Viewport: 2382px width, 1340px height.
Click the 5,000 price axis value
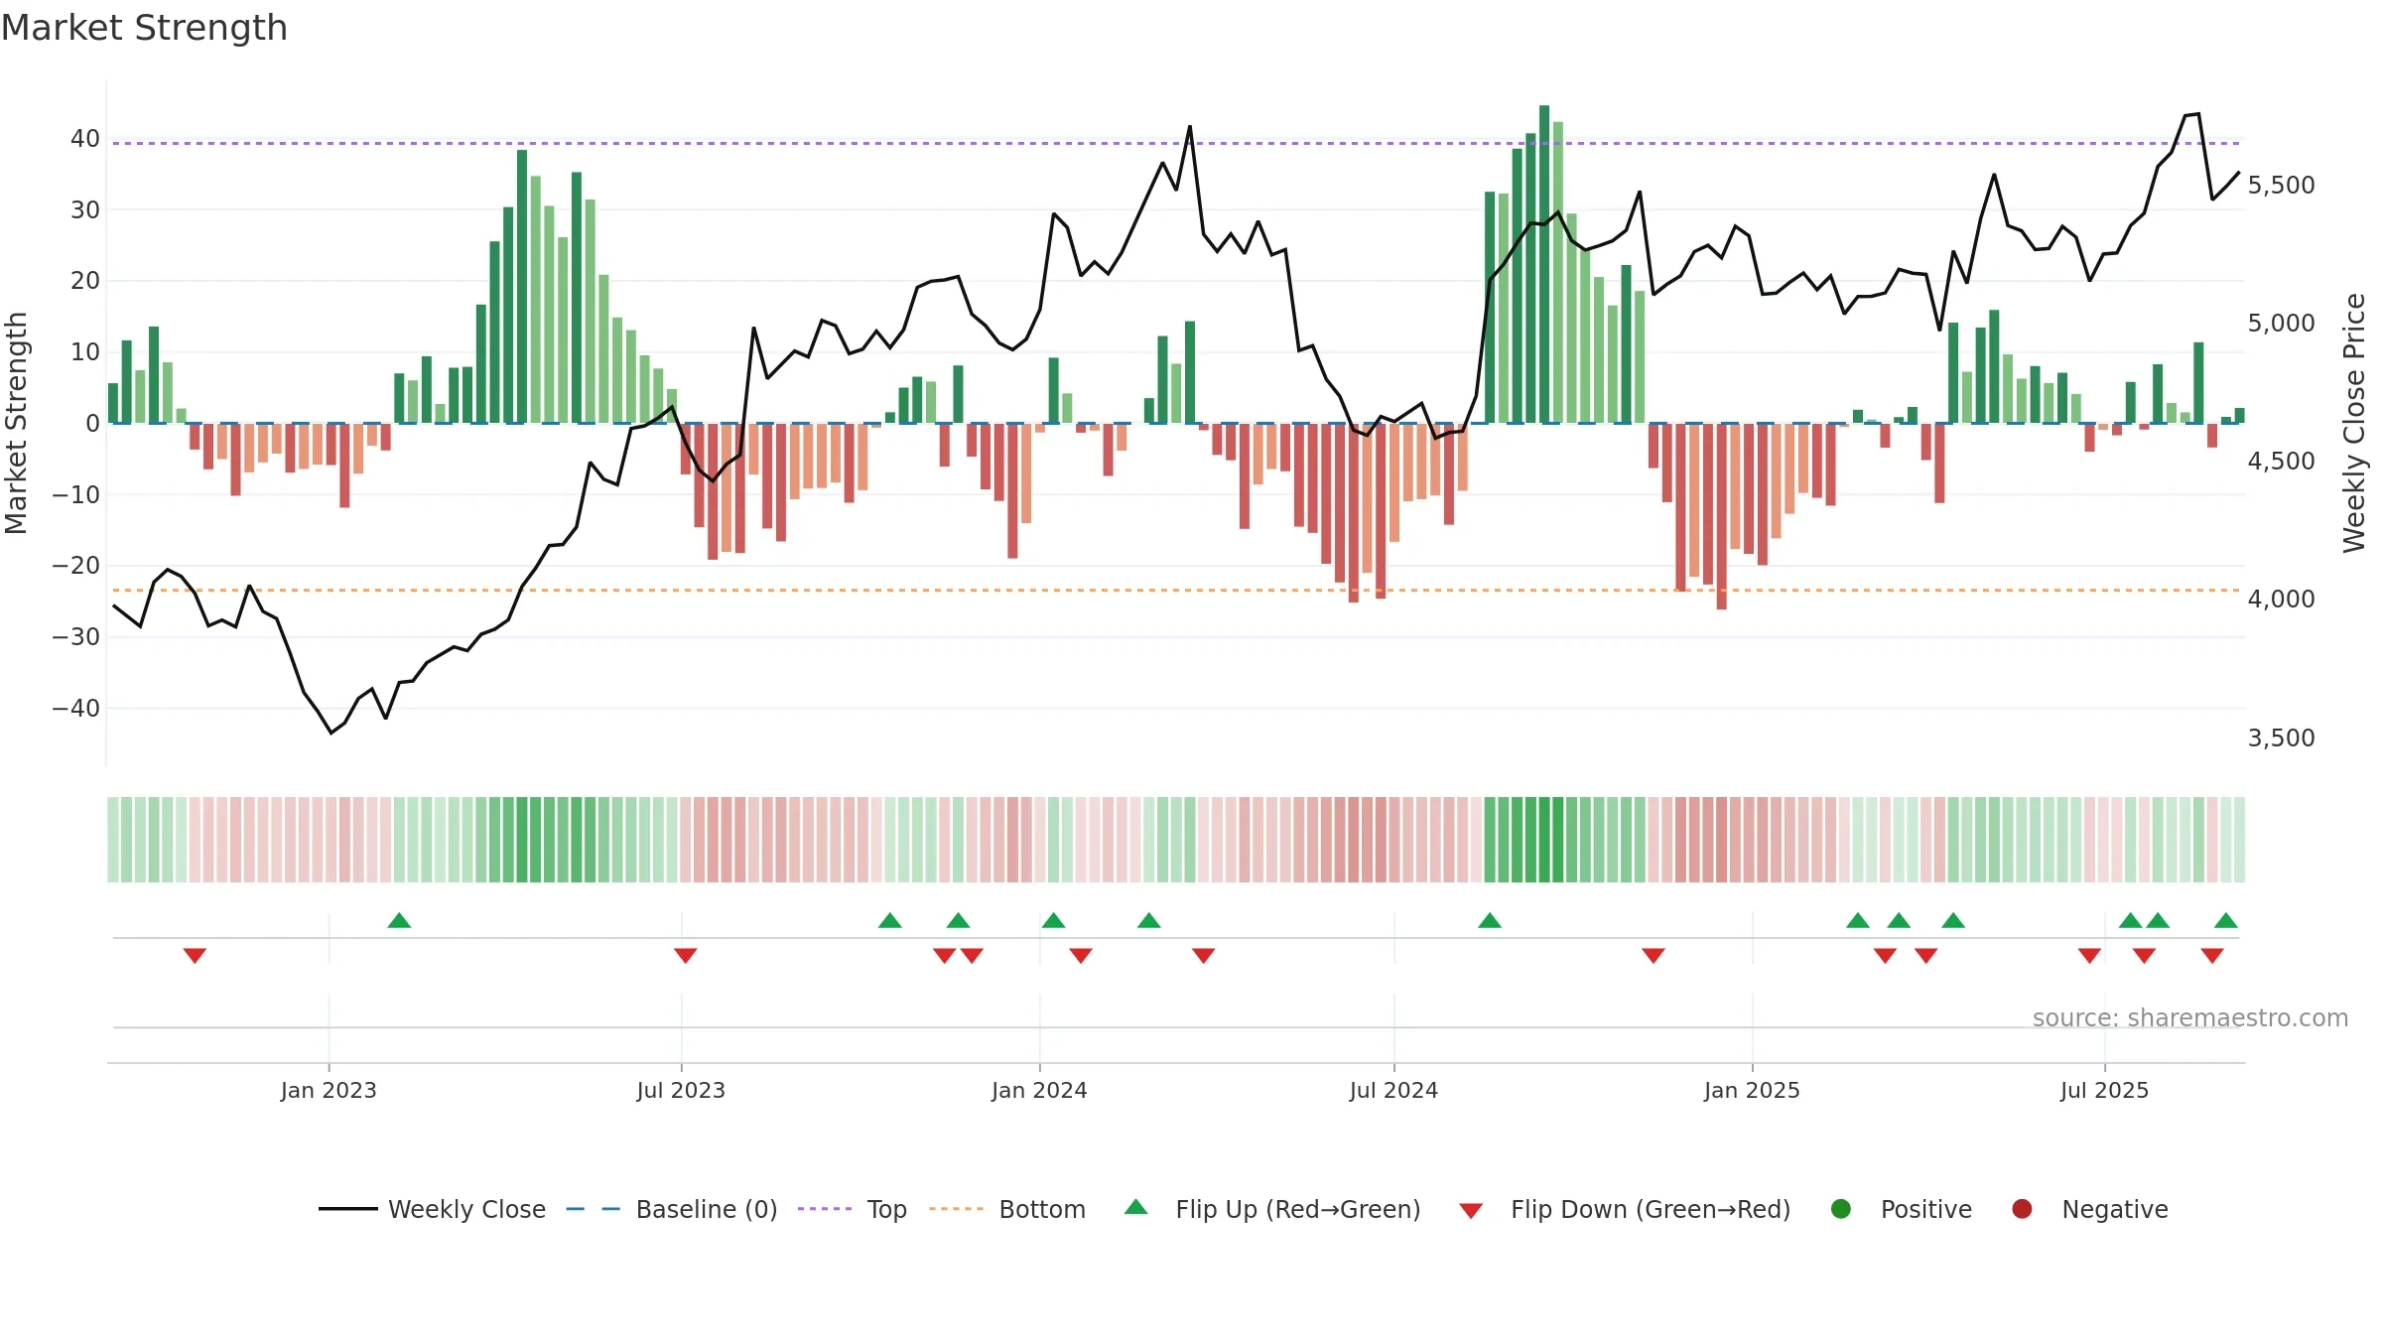click(x=2281, y=324)
